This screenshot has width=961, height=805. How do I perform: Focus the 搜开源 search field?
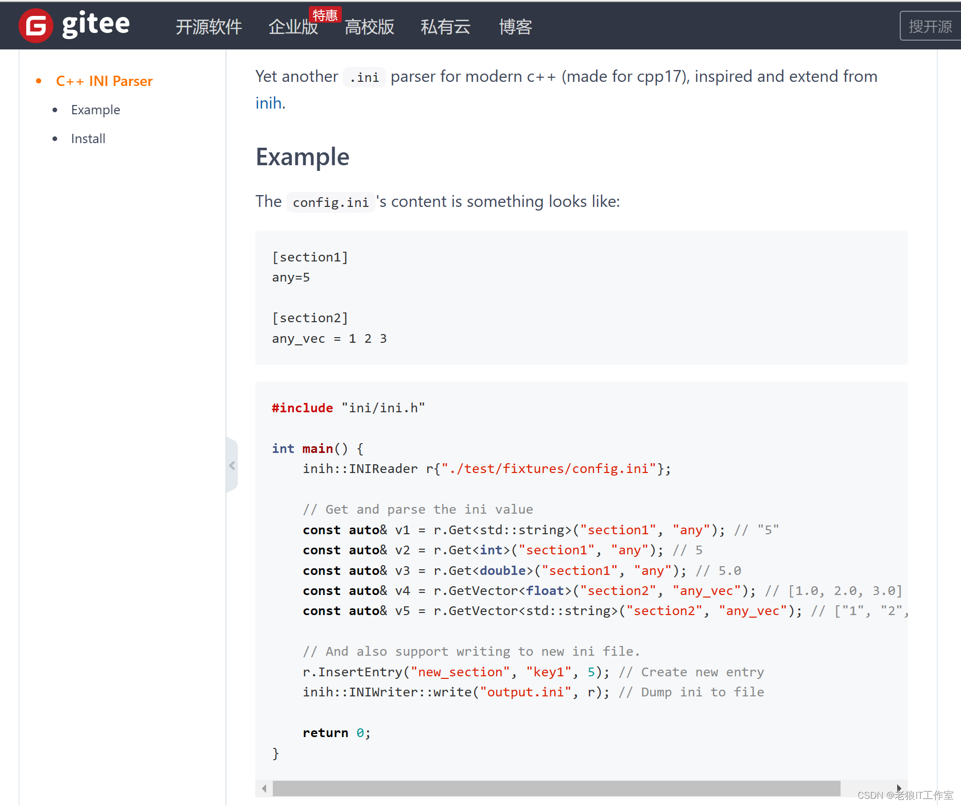[x=930, y=26]
